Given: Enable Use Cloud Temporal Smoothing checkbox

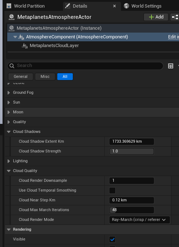Looking at the screenshot, I should (112, 190).
